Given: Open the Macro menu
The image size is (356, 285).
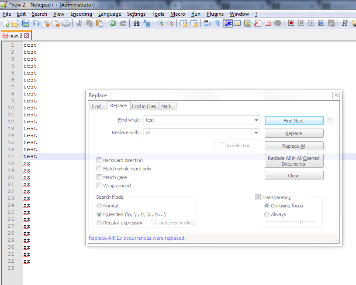Looking at the screenshot, I should (x=177, y=14).
